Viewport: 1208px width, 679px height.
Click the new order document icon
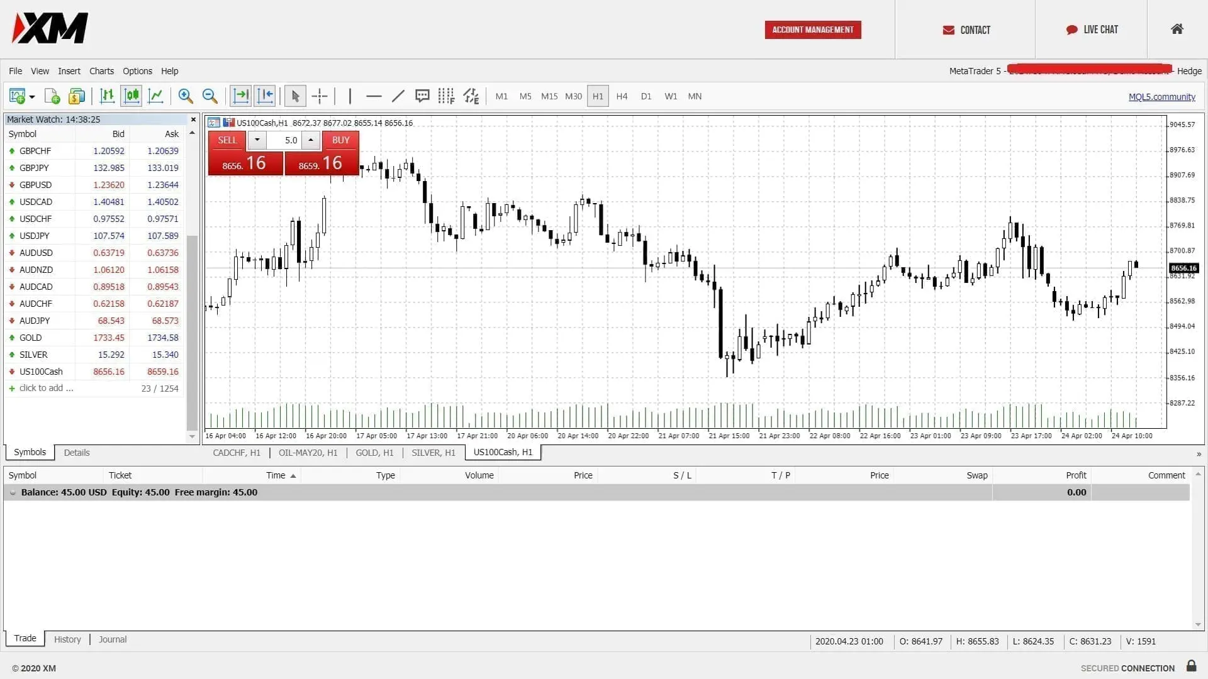[53, 96]
